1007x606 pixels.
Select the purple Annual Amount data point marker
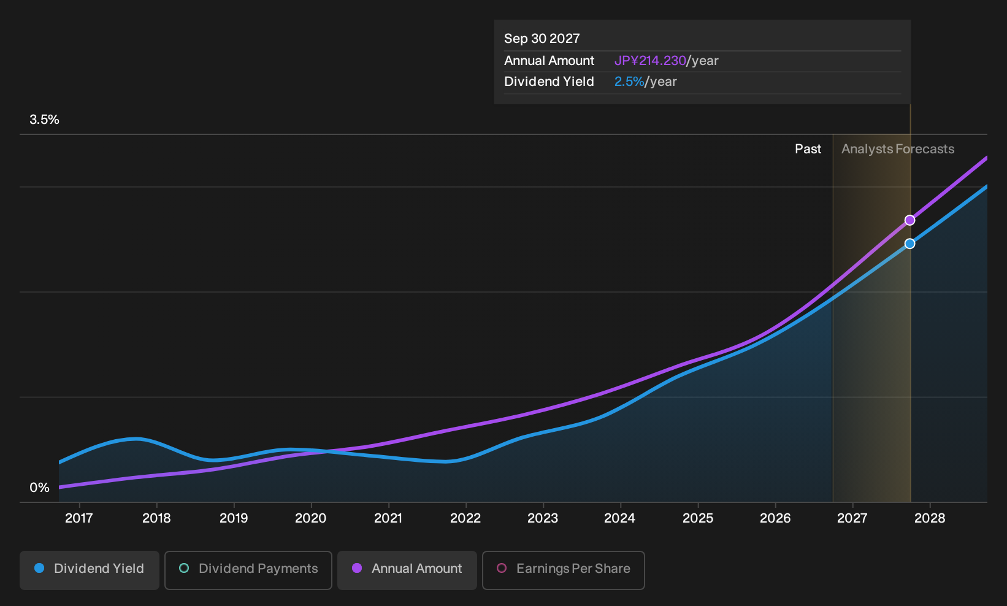pos(910,220)
